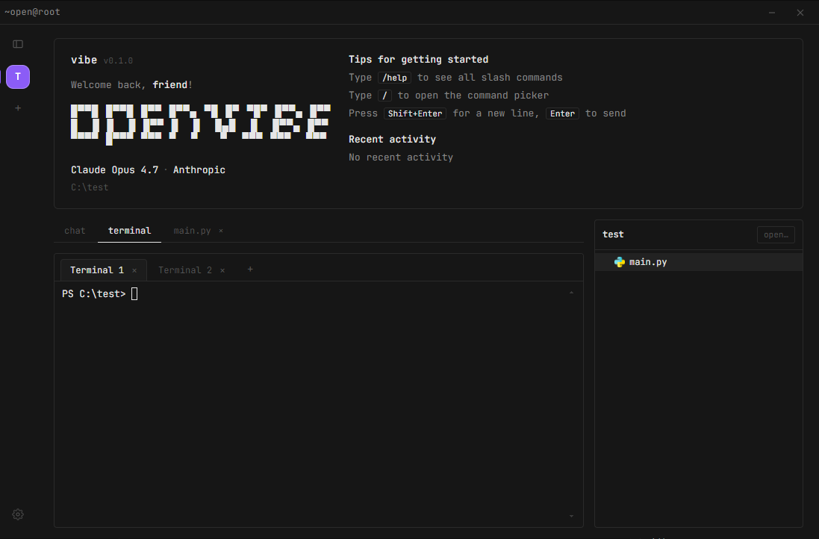Click the Python icon beside main.py
The width and height of the screenshot is (819, 539).
click(x=620, y=262)
